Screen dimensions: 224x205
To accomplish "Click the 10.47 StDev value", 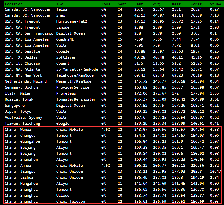I will (x=215, y=172).
